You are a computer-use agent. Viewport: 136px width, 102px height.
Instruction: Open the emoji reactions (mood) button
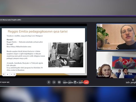click(x=65, y=82)
